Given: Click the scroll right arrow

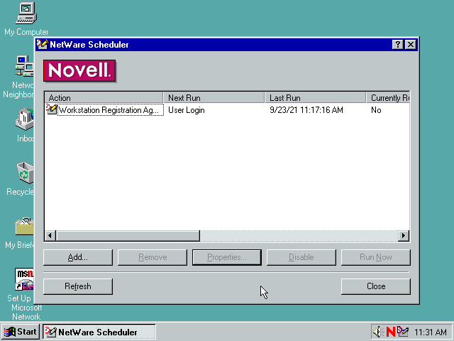Looking at the screenshot, I should (404, 235).
